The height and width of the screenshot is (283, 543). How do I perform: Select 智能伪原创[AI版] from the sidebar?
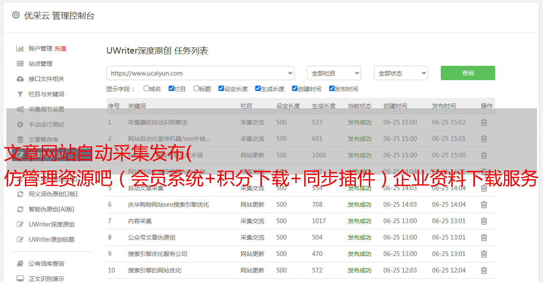click(51, 209)
